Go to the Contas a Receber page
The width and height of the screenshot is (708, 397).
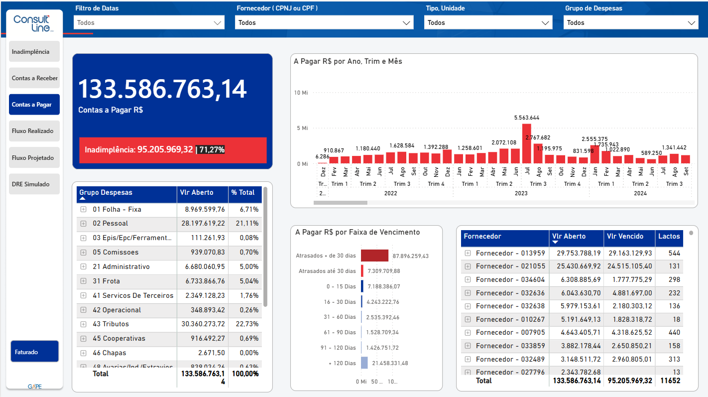[x=34, y=78]
